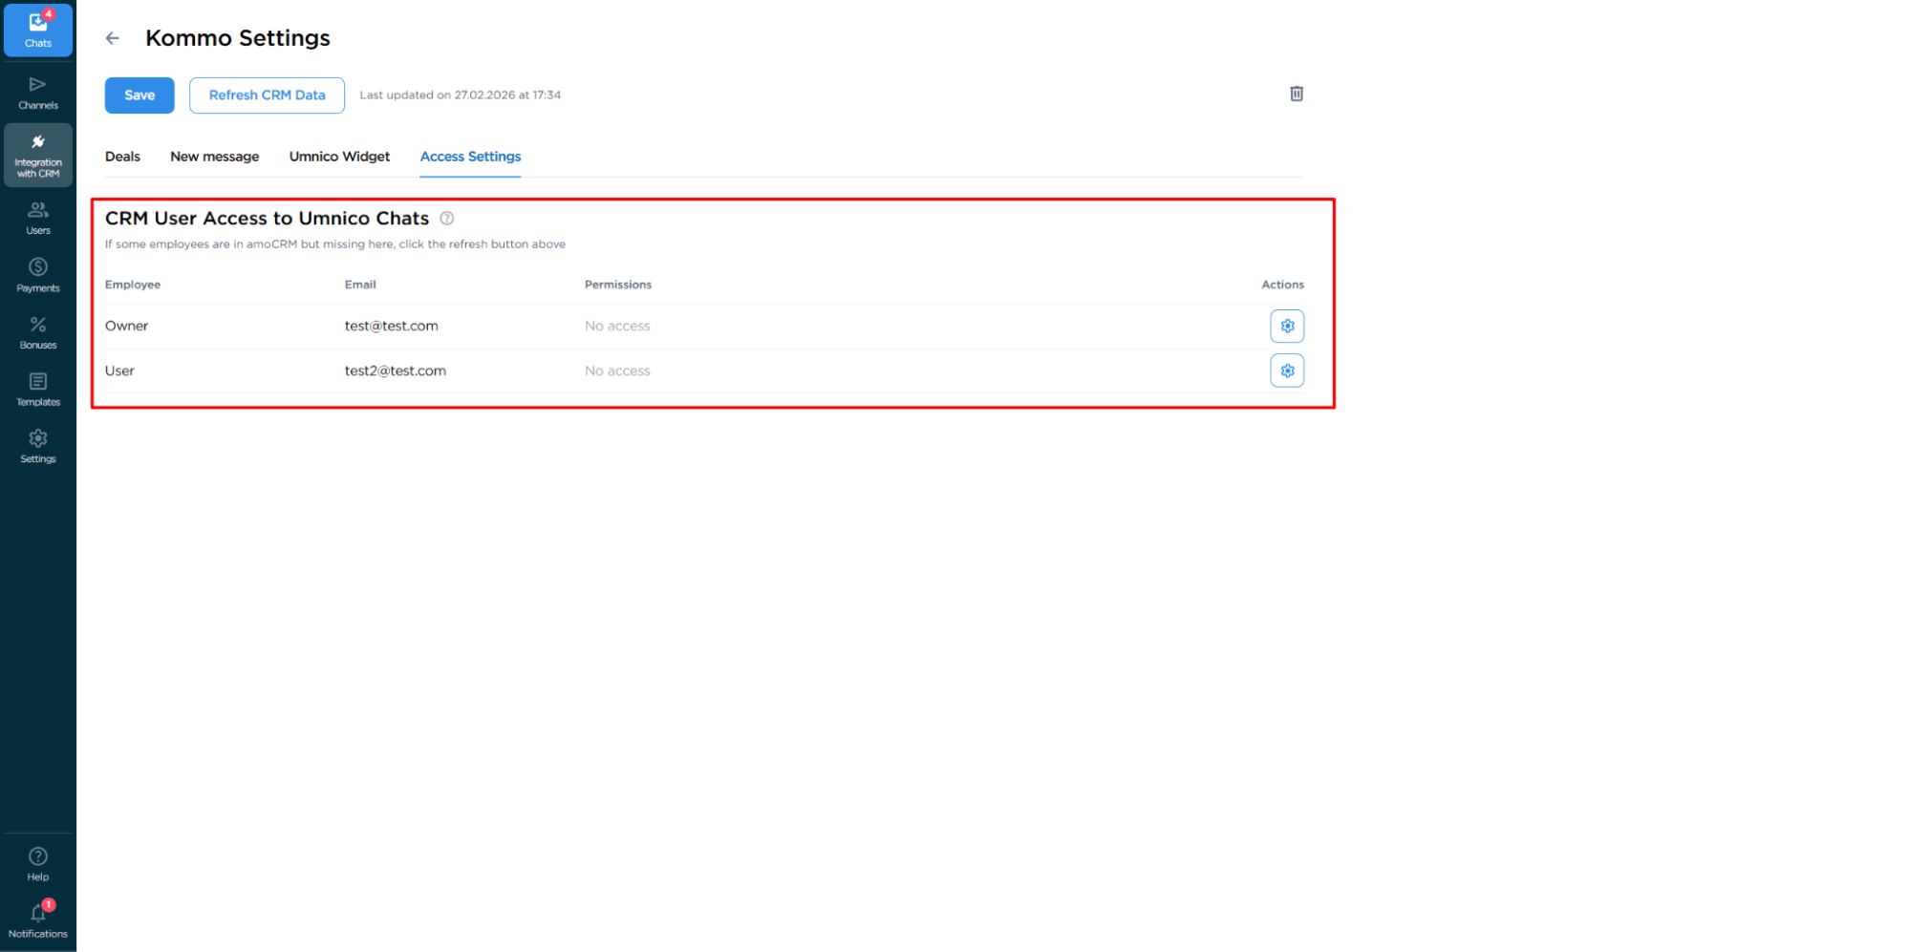Switch to the Umnico Widget tab

pos(339,156)
